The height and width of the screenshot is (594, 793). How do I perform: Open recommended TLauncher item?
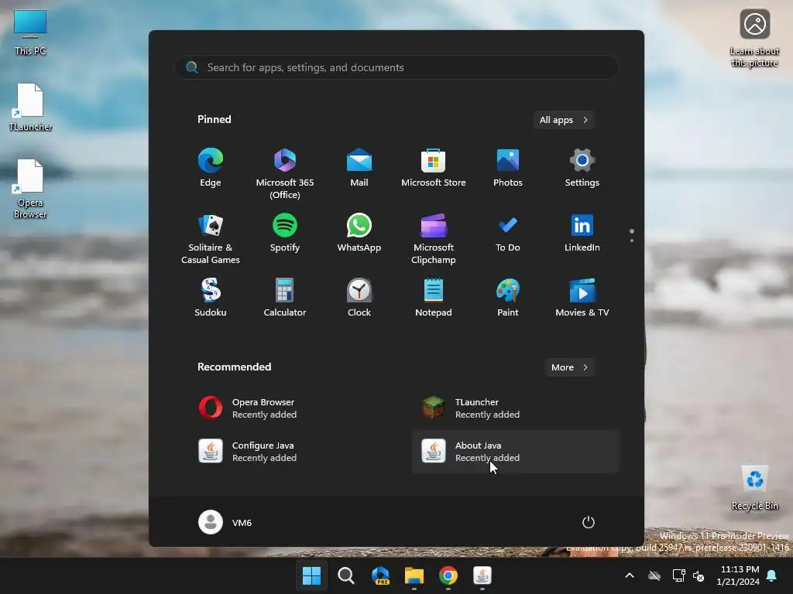pos(515,408)
